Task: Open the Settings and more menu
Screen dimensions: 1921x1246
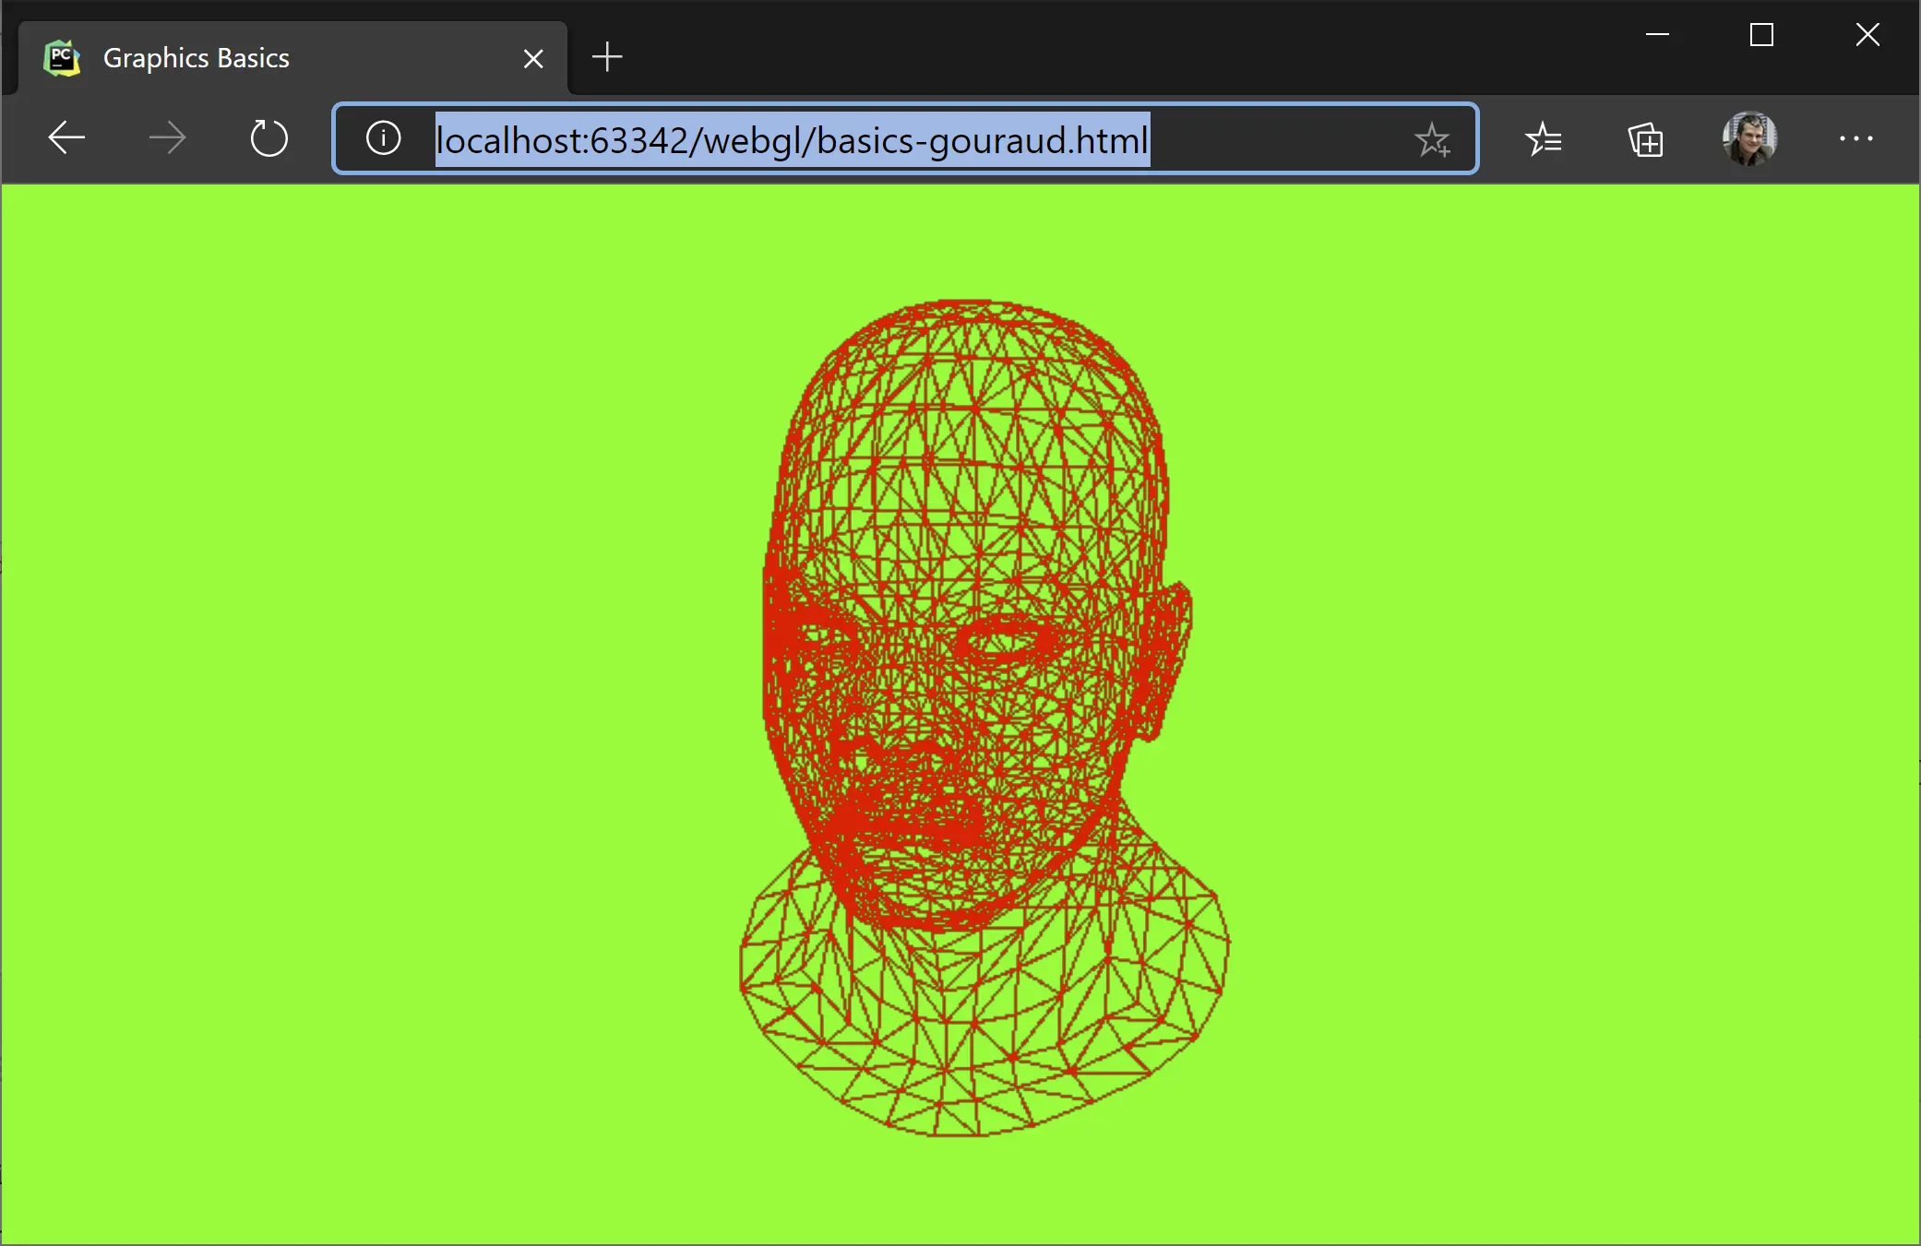Action: [x=1855, y=138]
